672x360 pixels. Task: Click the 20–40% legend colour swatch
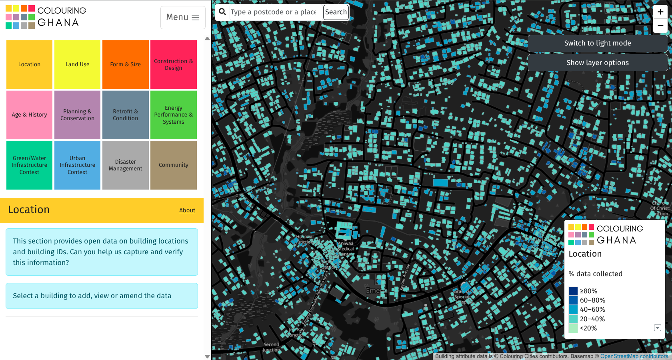(573, 319)
